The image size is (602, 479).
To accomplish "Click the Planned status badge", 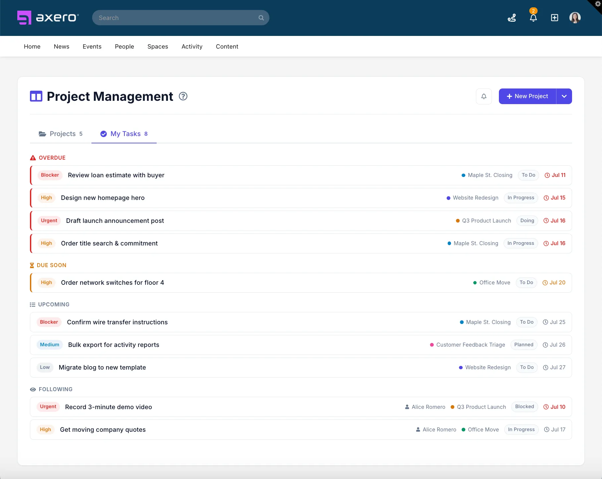I will pyautogui.click(x=524, y=345).
